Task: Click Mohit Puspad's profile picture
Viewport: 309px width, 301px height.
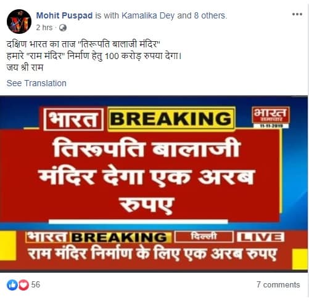Action: (x=19, y=22)
